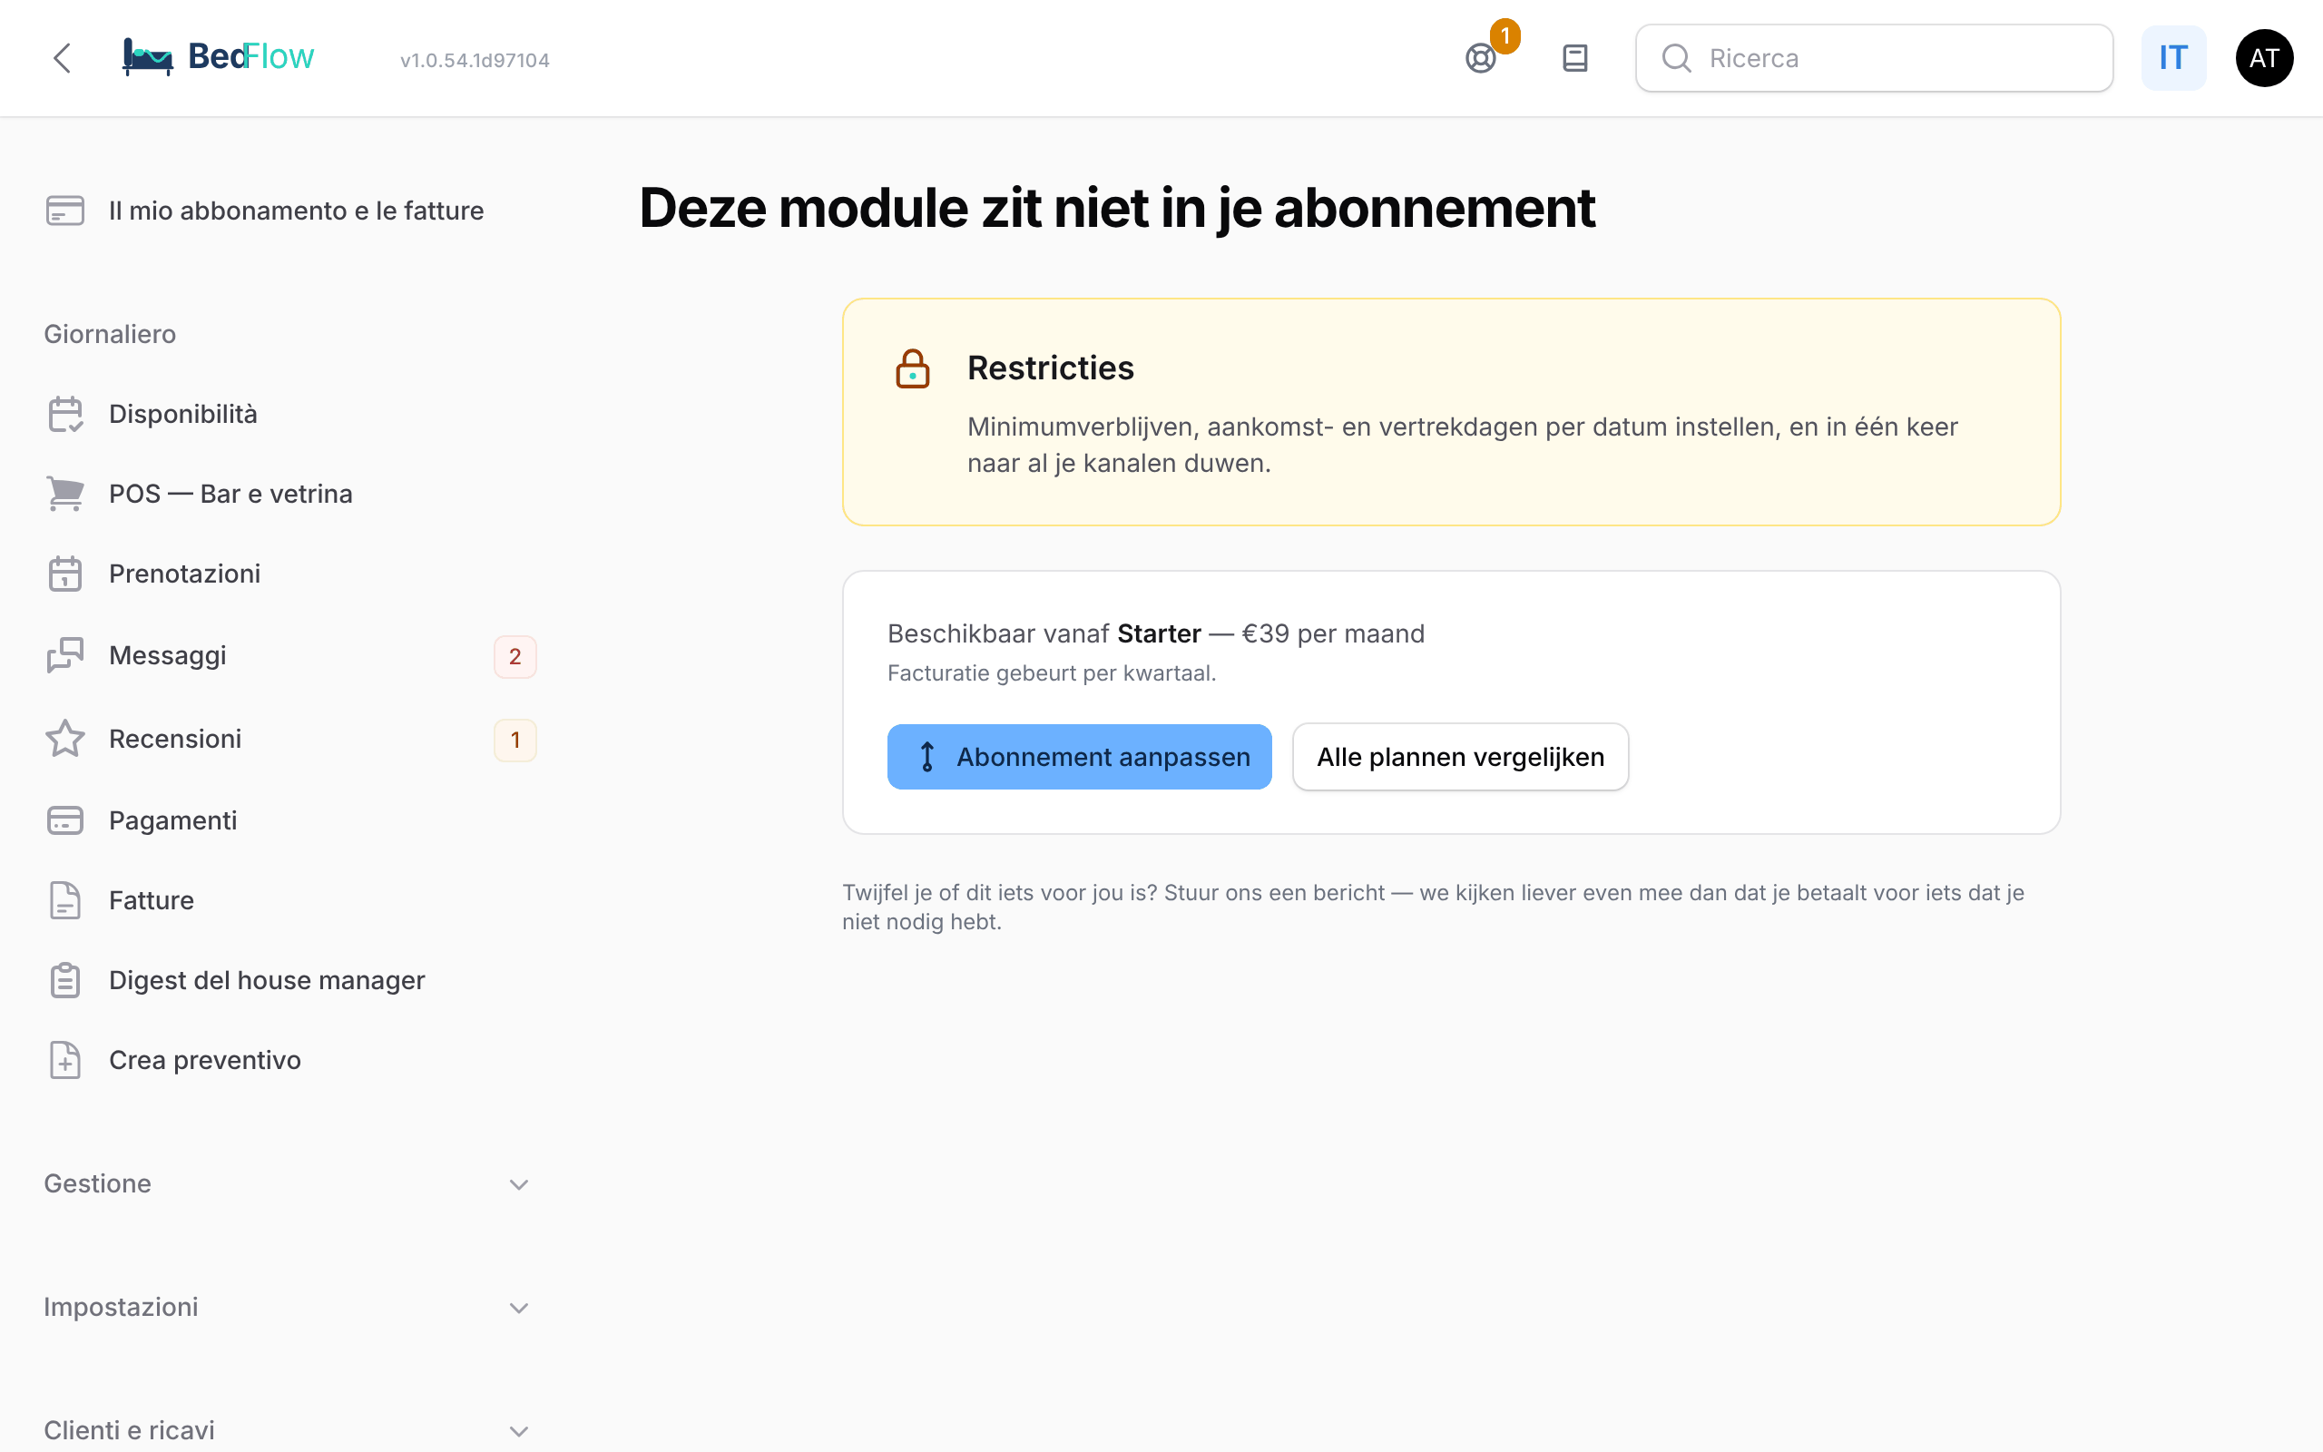Click the Recensioni badge showing 1

515,741
